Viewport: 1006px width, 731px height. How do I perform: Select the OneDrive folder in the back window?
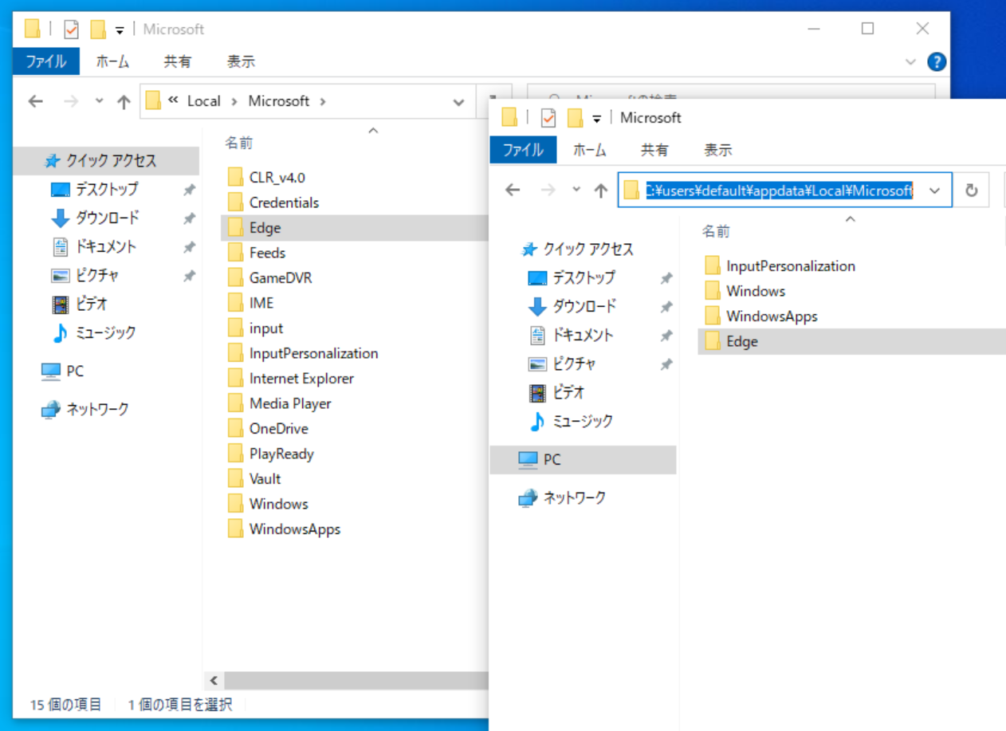click(278, 429)
